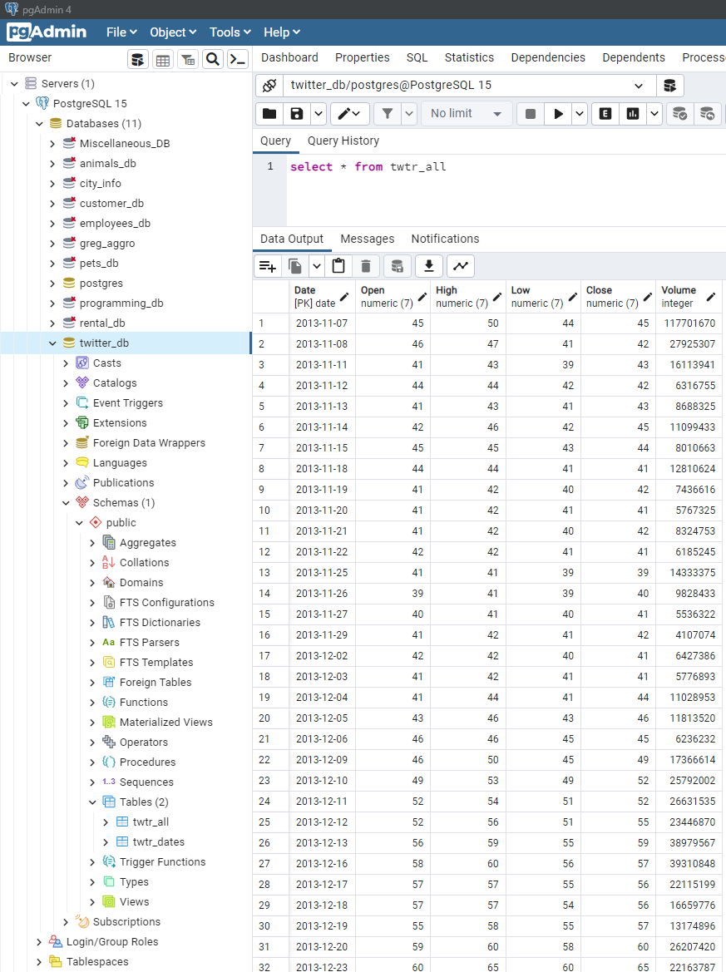Switch to the Messages tab
Image resolution: width=726 pixels, height=972 pixels.
point(368,239)
